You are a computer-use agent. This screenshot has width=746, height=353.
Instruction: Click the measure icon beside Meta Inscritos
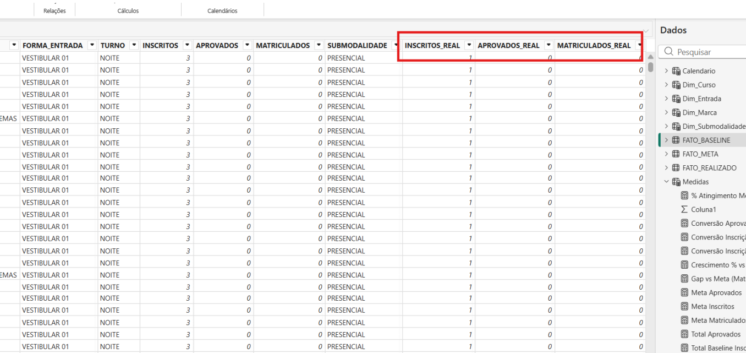[685, 307]
